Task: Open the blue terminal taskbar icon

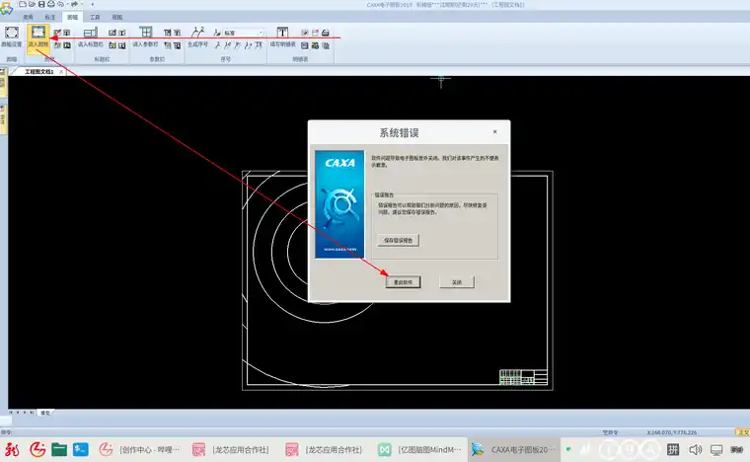Action: click(80, 449)
